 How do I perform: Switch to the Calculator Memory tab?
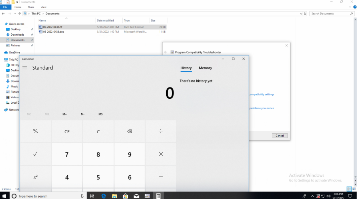[x=205, y=68]
